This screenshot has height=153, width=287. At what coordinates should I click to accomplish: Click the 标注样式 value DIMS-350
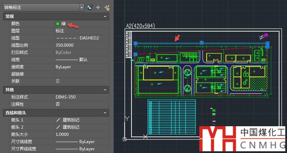[x=66, y=97]
